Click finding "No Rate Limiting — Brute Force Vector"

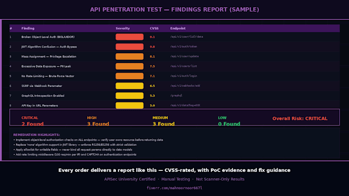pyautogui.click(x=48, y=76)
